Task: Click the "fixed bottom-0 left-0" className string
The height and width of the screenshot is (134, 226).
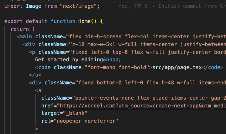Action: tap(151, 83)
